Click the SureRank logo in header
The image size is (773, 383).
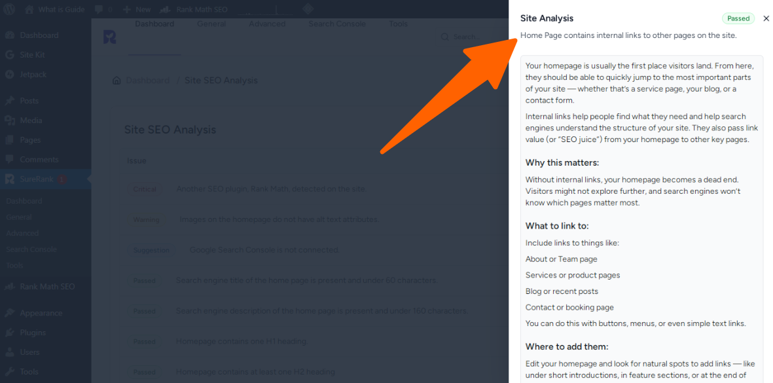coord(109,37)
